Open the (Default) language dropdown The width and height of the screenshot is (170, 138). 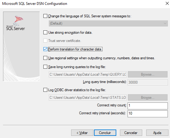coord(108,23)
